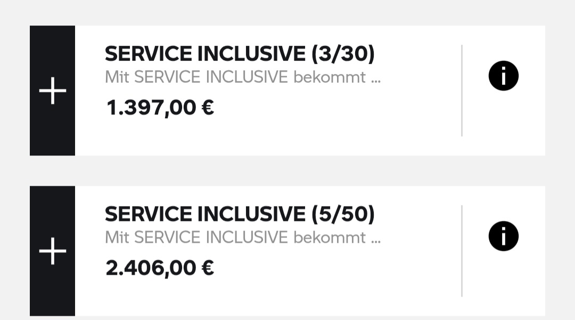Click the vertical divider in the (5/50) card
The image size is (575, 320).
[462, 251]
